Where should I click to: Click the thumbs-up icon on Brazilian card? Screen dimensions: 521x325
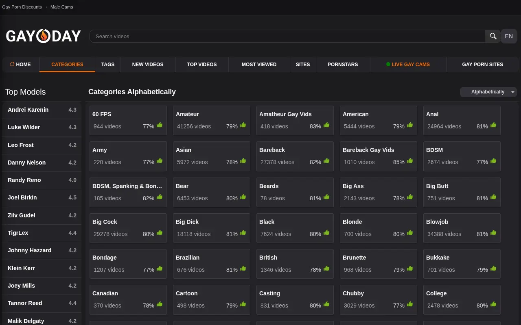(x=243, y=269)
